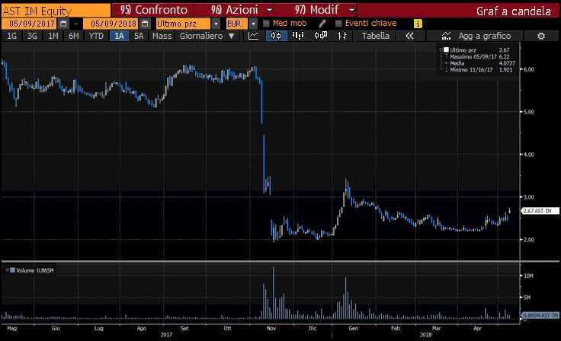Click the yellow info icon
Viewport: 561px width, 341px height.
coord(418,24)
